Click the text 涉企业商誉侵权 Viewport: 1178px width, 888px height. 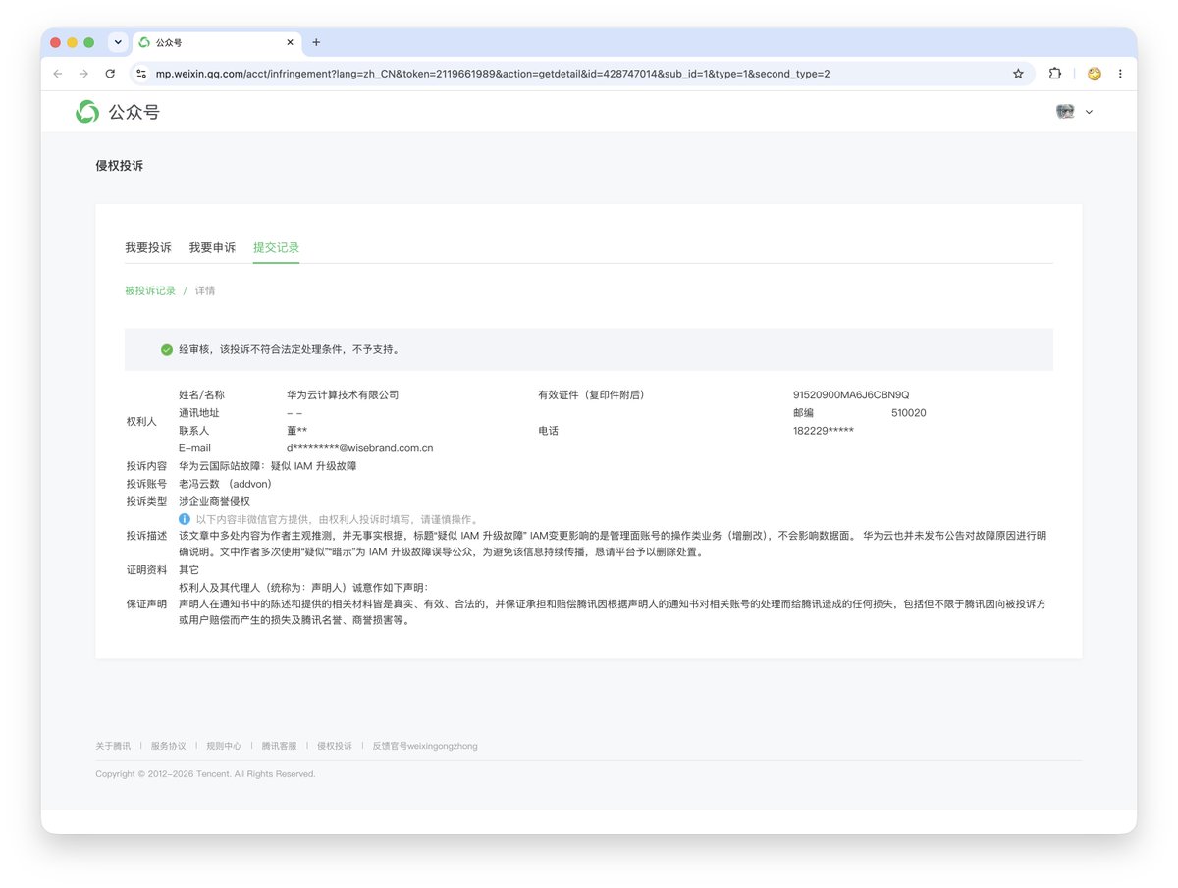click(214, 501)
